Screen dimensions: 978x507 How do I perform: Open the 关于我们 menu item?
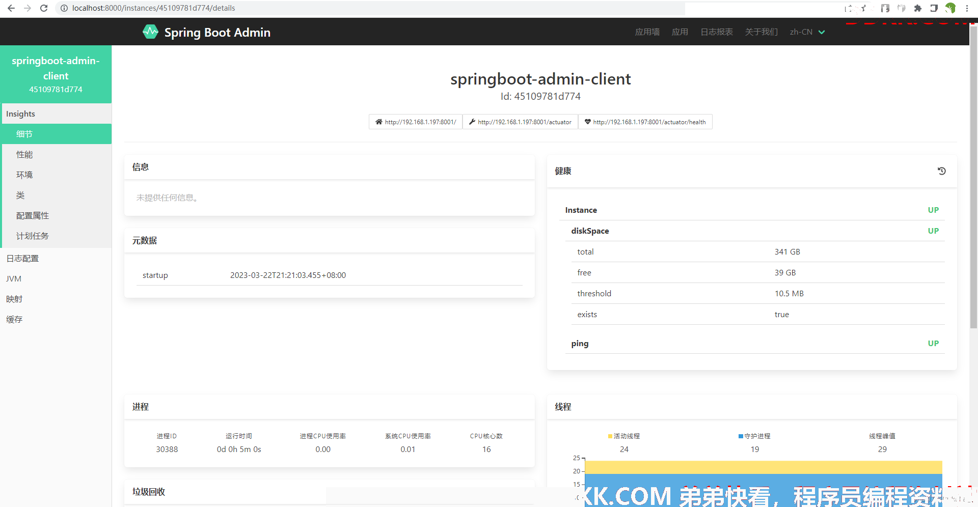coord(762,32)
